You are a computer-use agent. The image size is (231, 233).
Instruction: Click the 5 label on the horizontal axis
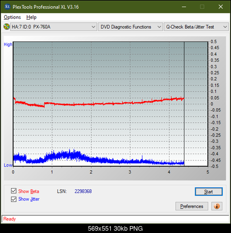(x=208, y=172)
